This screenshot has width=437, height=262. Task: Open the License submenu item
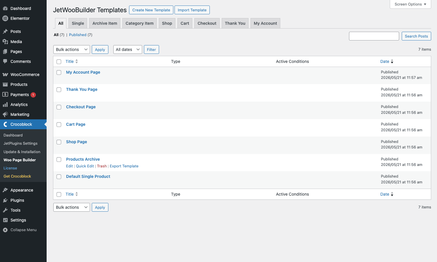point(10,168)
